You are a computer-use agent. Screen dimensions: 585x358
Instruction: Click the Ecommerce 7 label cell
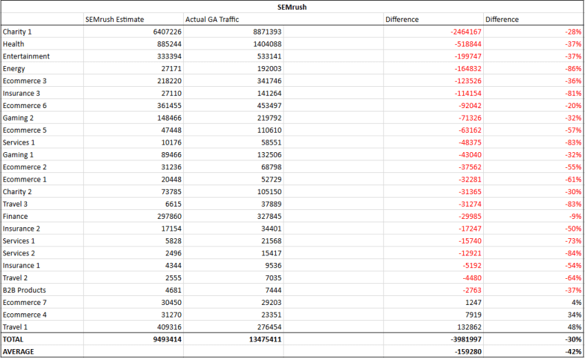[42, 303]
